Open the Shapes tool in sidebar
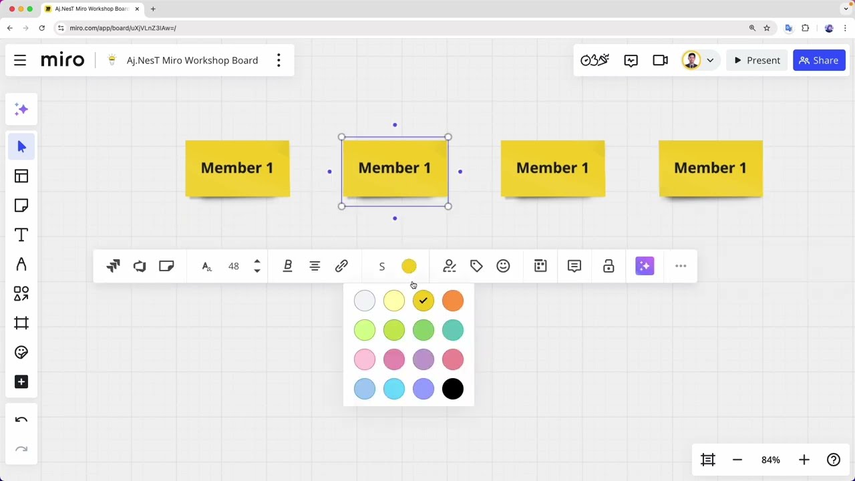Image resolution: width=855 pixels, height=481 pixels. pos(21,293)
